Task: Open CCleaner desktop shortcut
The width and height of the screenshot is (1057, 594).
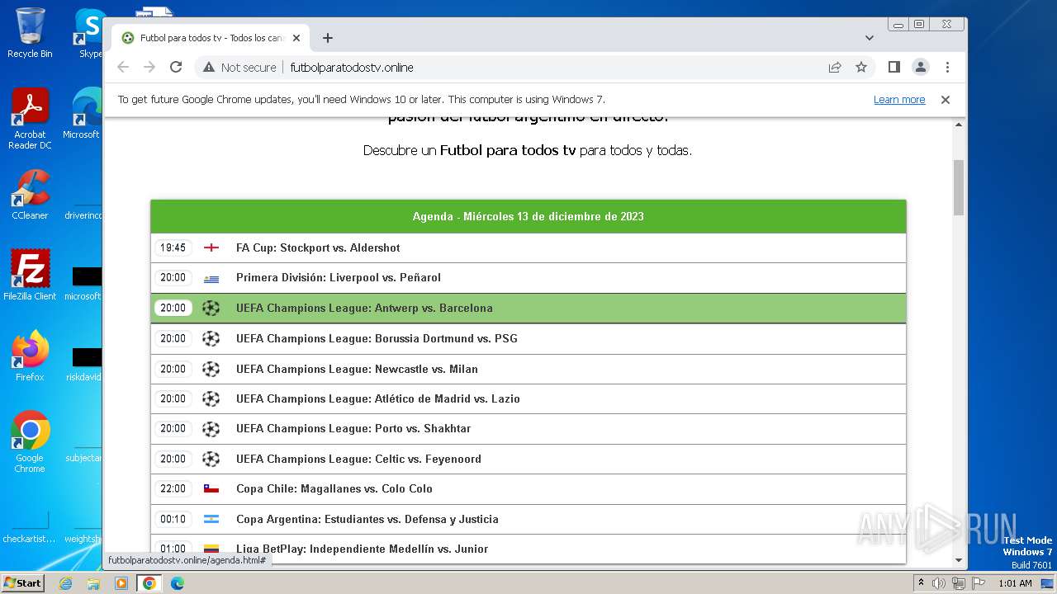Action: [30, 195]
